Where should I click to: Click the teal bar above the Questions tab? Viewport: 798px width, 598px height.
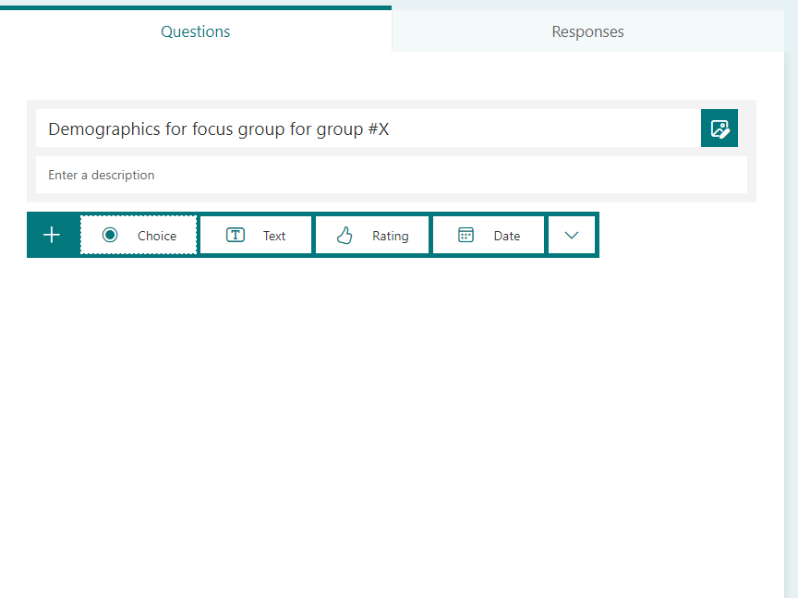[195, 7]
